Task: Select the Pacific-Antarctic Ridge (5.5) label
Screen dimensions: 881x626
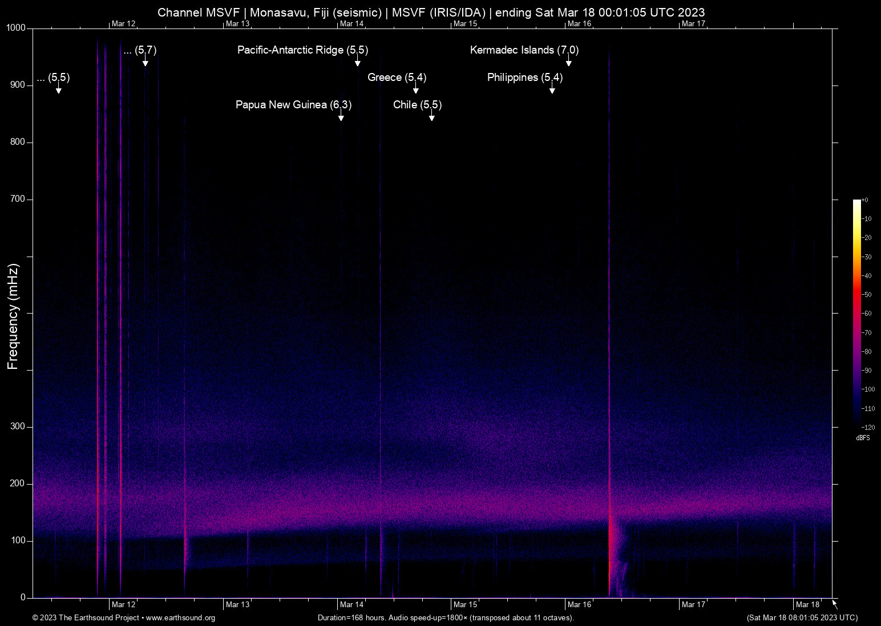Action: [302, 50]
